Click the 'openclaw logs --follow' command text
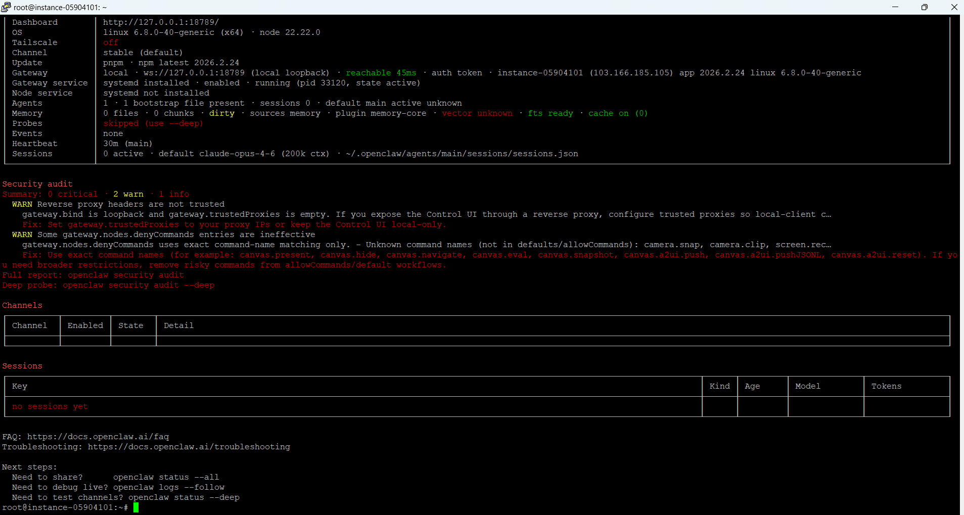 point(168,487)
